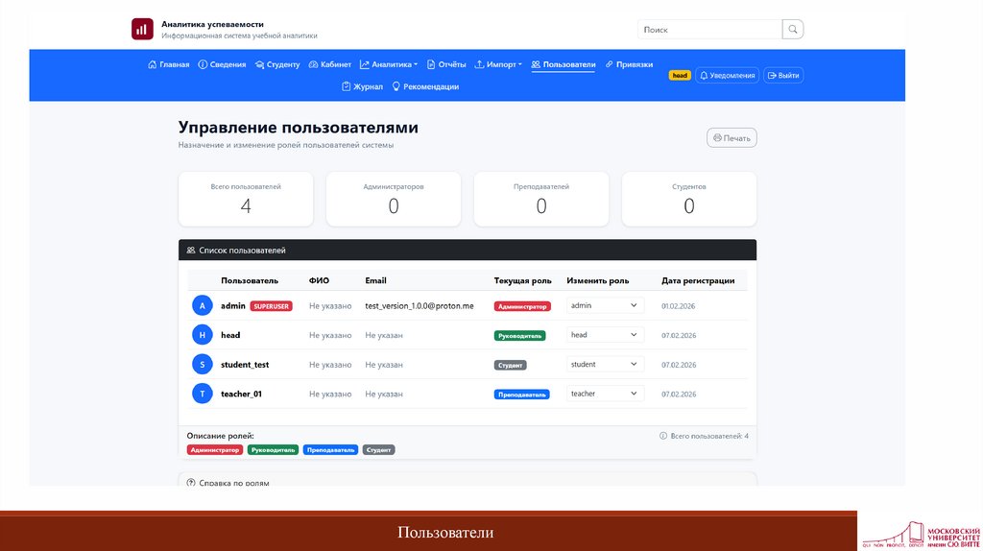Screen dimensions: 983x551
Task: Click username text student_test
Action: click(245, 365)
